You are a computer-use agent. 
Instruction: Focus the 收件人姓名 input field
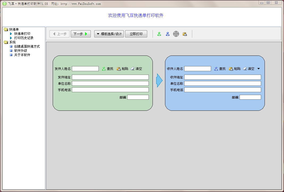tap(197, 69)
